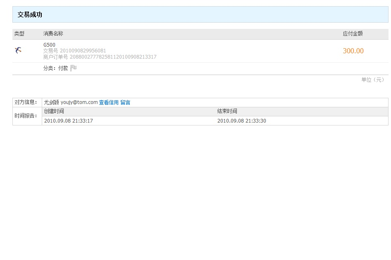Select the item name G500

click(x=49, y=45)
